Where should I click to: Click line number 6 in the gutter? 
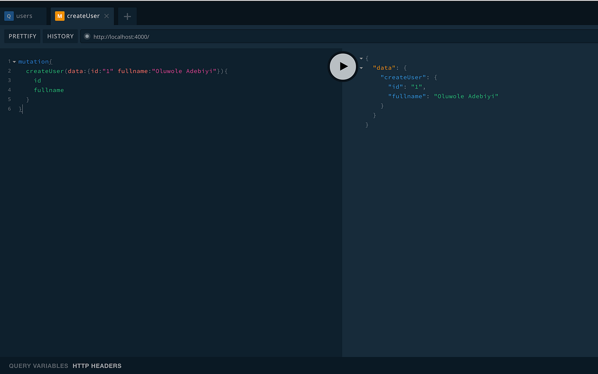(9, 109)
